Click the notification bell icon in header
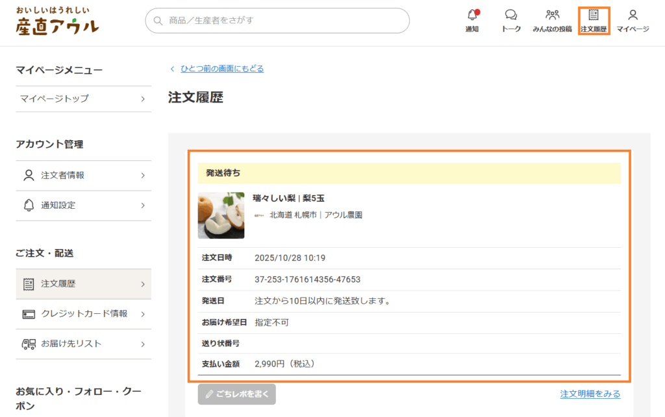Image resolution: width=665 pixels, height=417 pixels. 472,16
